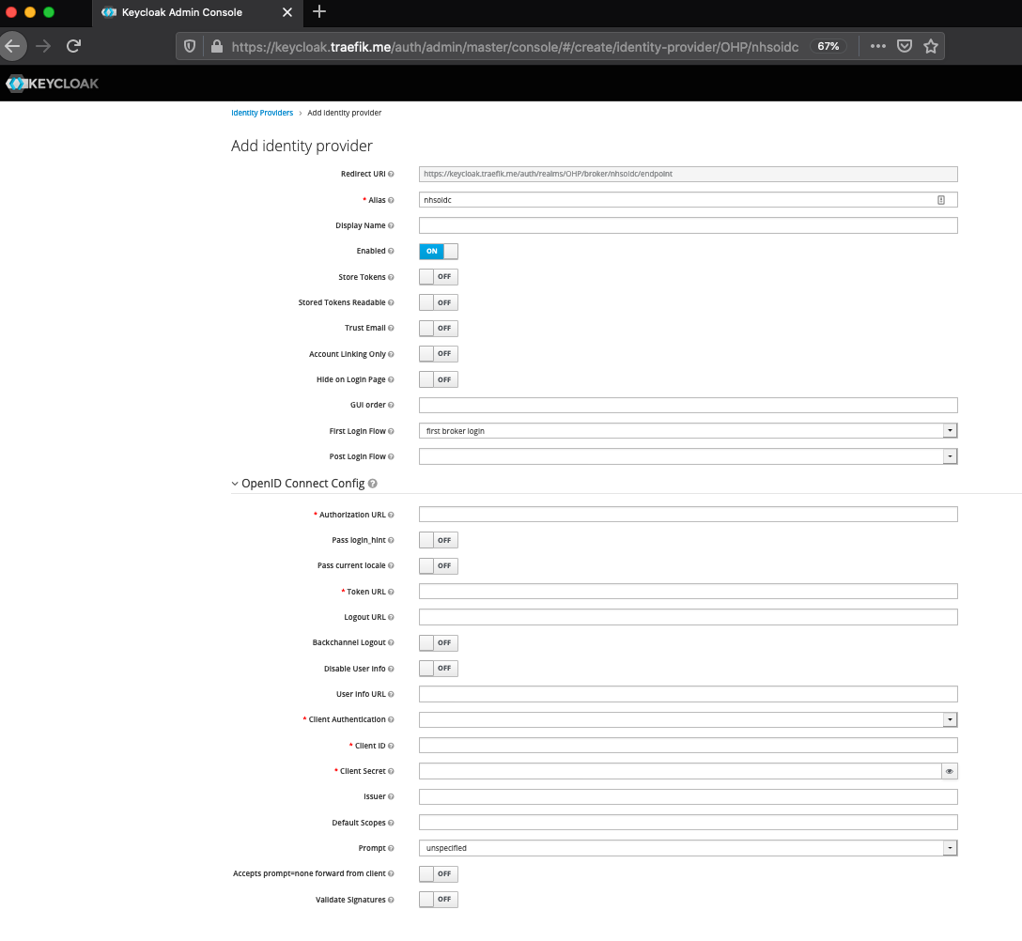Open the Prompt dropdown
The height and width of the screenshot is (941, 1022).
[949, 847]
